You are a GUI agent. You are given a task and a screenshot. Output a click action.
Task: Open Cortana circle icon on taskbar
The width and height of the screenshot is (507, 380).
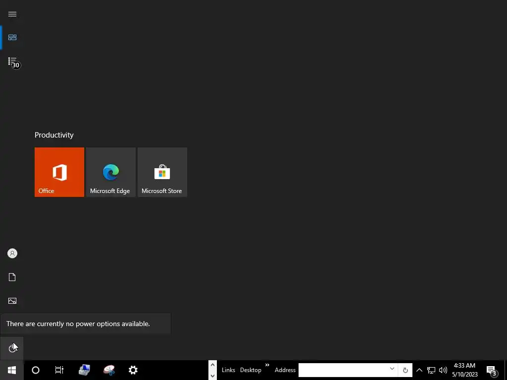point(36,370)
